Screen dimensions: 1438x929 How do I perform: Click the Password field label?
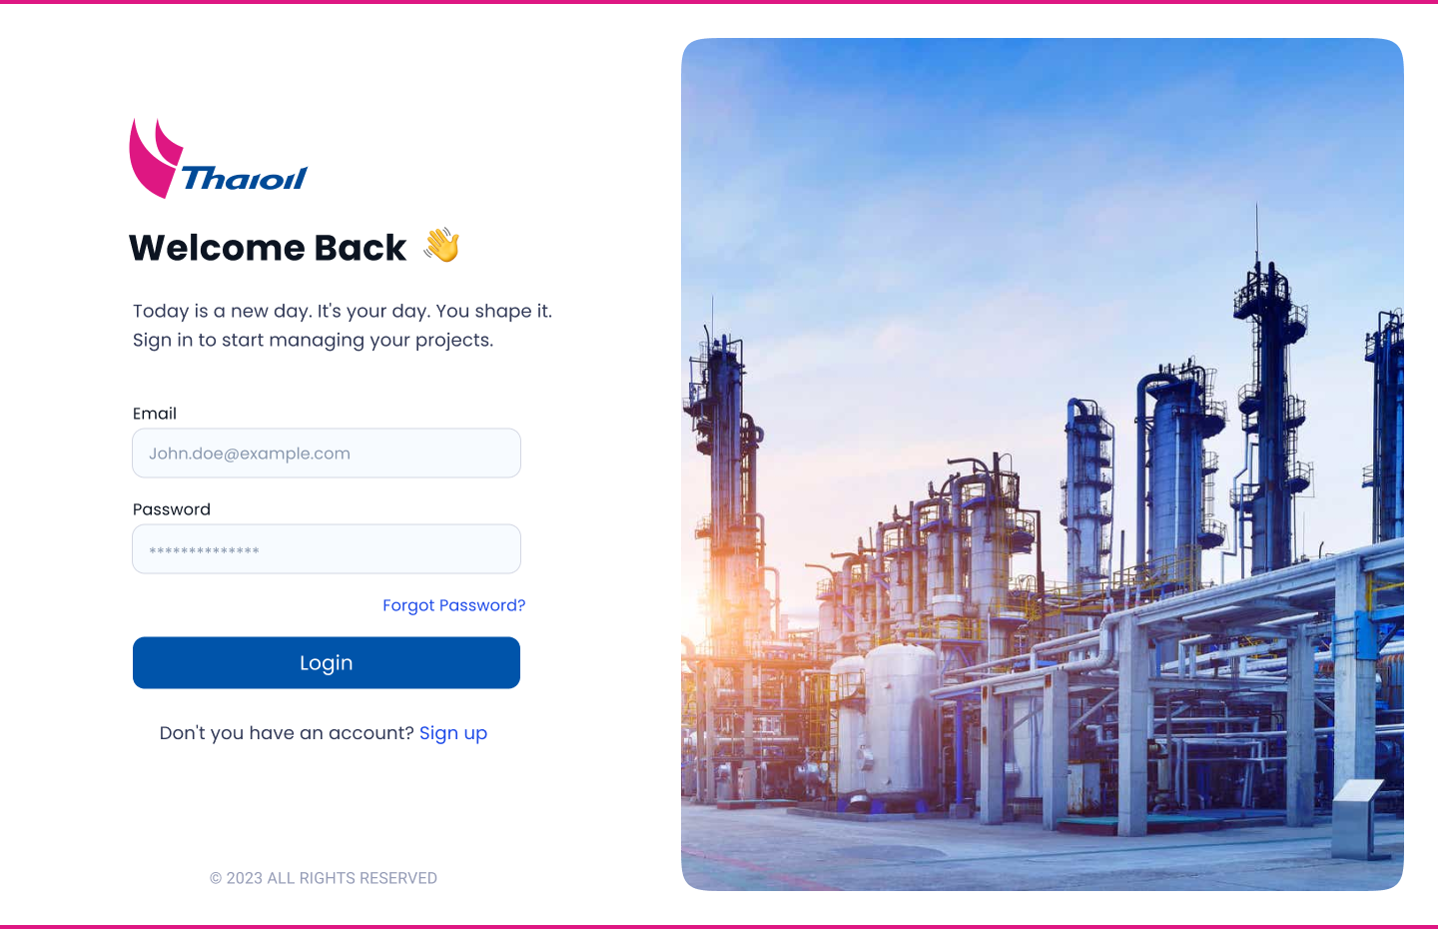click(x=172, y=509)
